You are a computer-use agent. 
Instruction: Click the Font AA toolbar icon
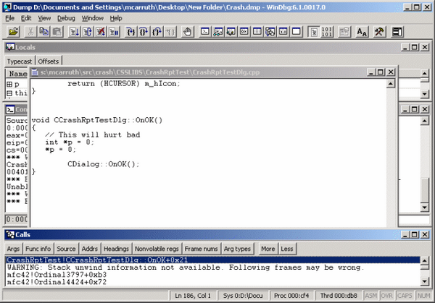[362, 32]
